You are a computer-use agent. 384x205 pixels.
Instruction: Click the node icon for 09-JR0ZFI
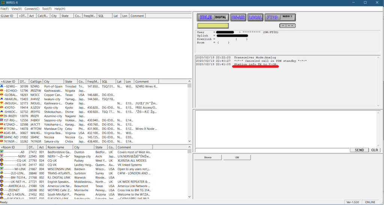click(x=2, y=116)
